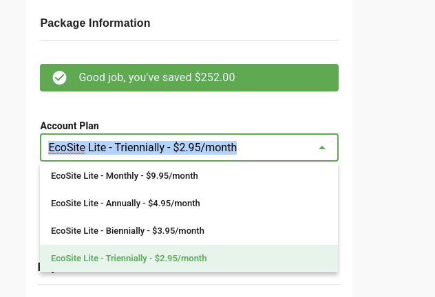Click the green Triennially word in list
This screenshot has height=297, width=435.
pyautogui.click(x=126, y=258)
